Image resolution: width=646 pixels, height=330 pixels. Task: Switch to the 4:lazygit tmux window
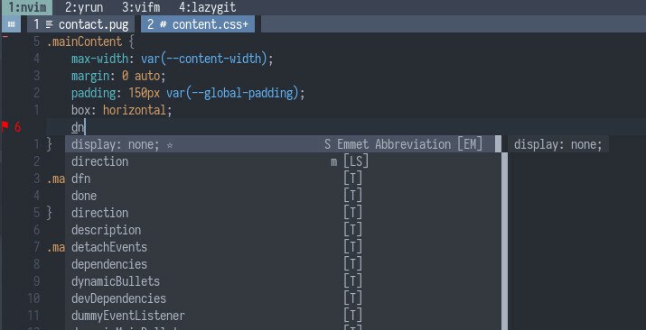click(x=207, y=7)
